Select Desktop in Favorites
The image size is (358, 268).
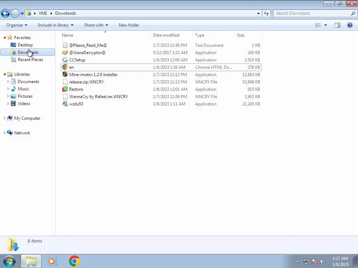tap(25, 45)
